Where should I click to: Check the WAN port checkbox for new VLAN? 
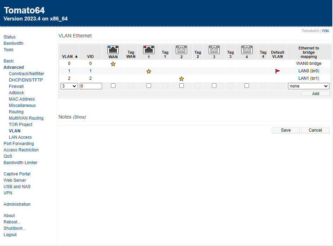(113, 86)
